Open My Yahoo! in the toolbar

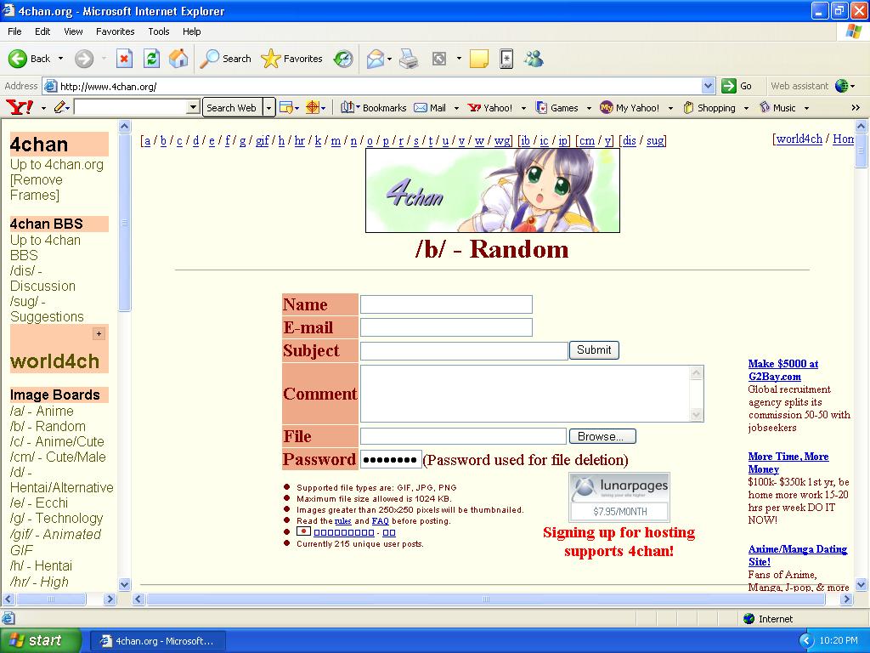coord(630,108)
